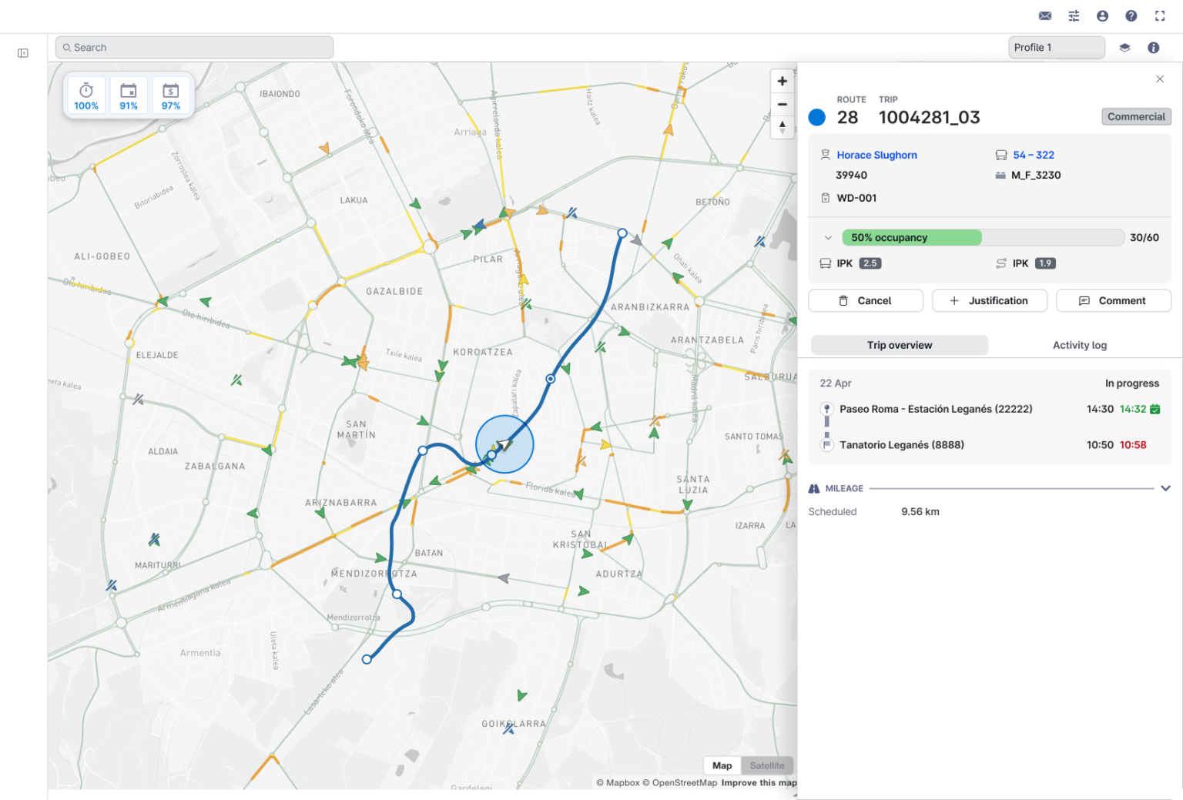Zoom in on the map

(783, 81)
